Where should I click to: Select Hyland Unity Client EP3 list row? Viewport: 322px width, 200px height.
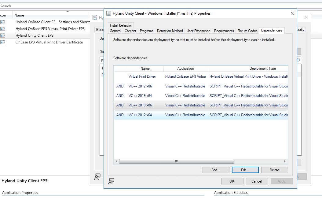[x=45, y=35]
